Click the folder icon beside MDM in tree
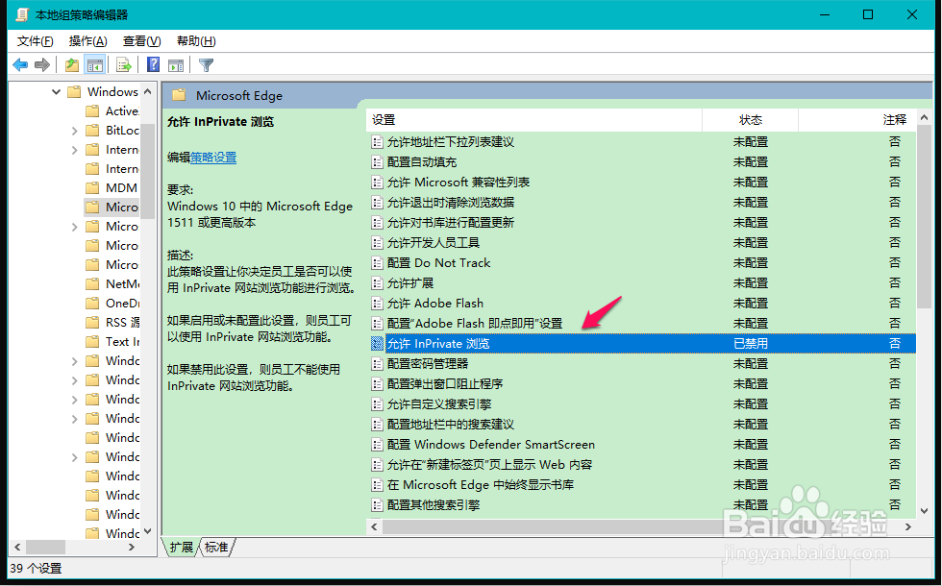Viewport: 942px width, 586px height. 92,188
